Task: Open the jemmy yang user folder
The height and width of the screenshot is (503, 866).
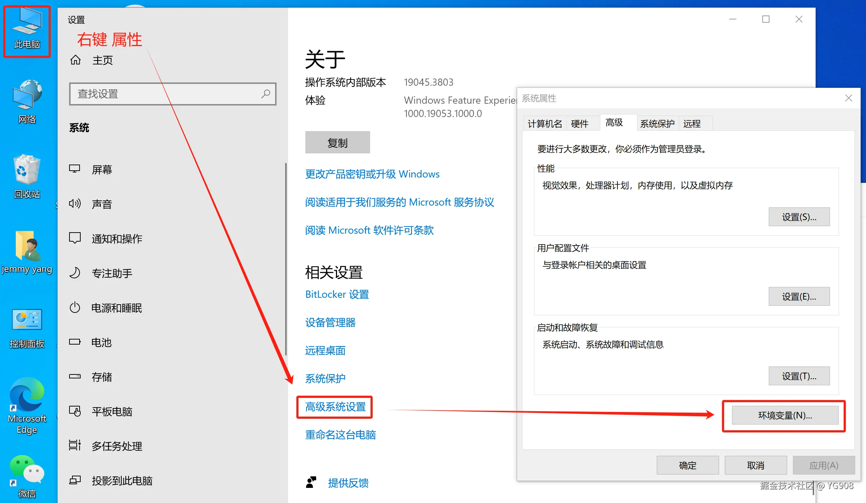Action: (x=27, y=246)
